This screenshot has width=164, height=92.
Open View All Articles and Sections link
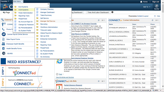coord(65,77)
